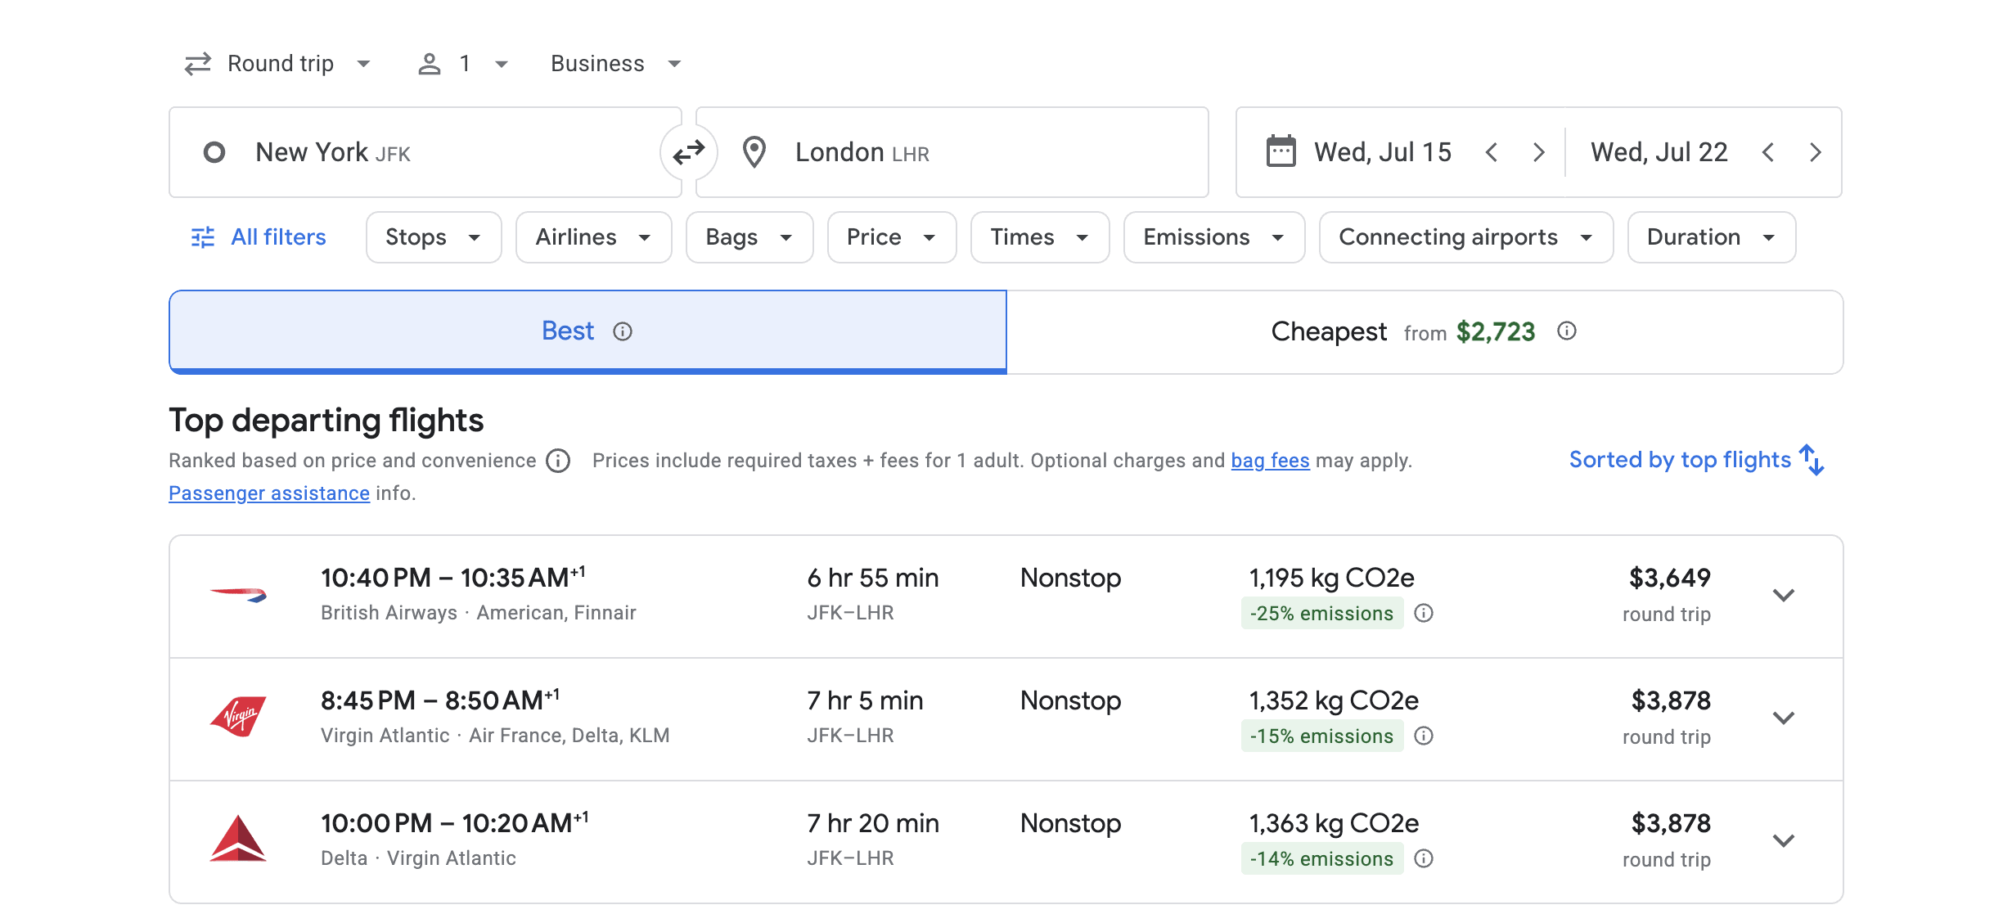Screen dimensions: 2003x923
Task: Click the passenger icon in the top bar
Action: coord(431,63)
